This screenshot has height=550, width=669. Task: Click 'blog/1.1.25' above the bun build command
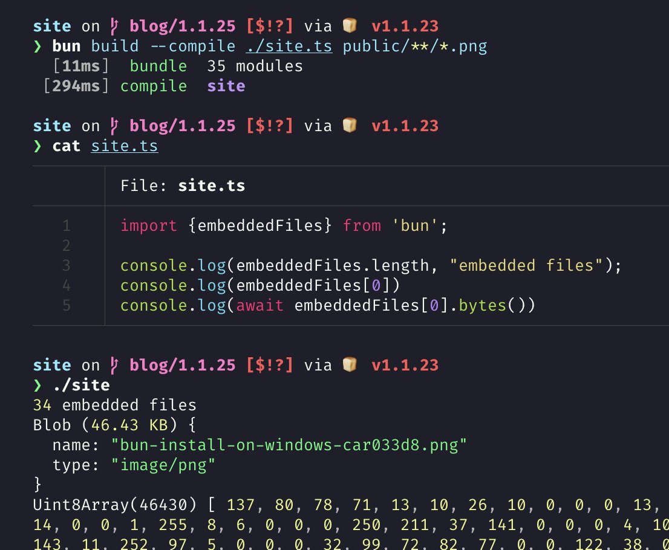point(182,26)
